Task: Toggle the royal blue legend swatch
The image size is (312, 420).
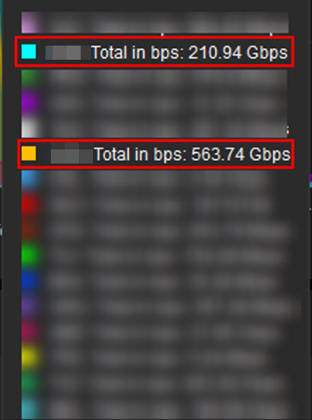Action: [30, 281]
